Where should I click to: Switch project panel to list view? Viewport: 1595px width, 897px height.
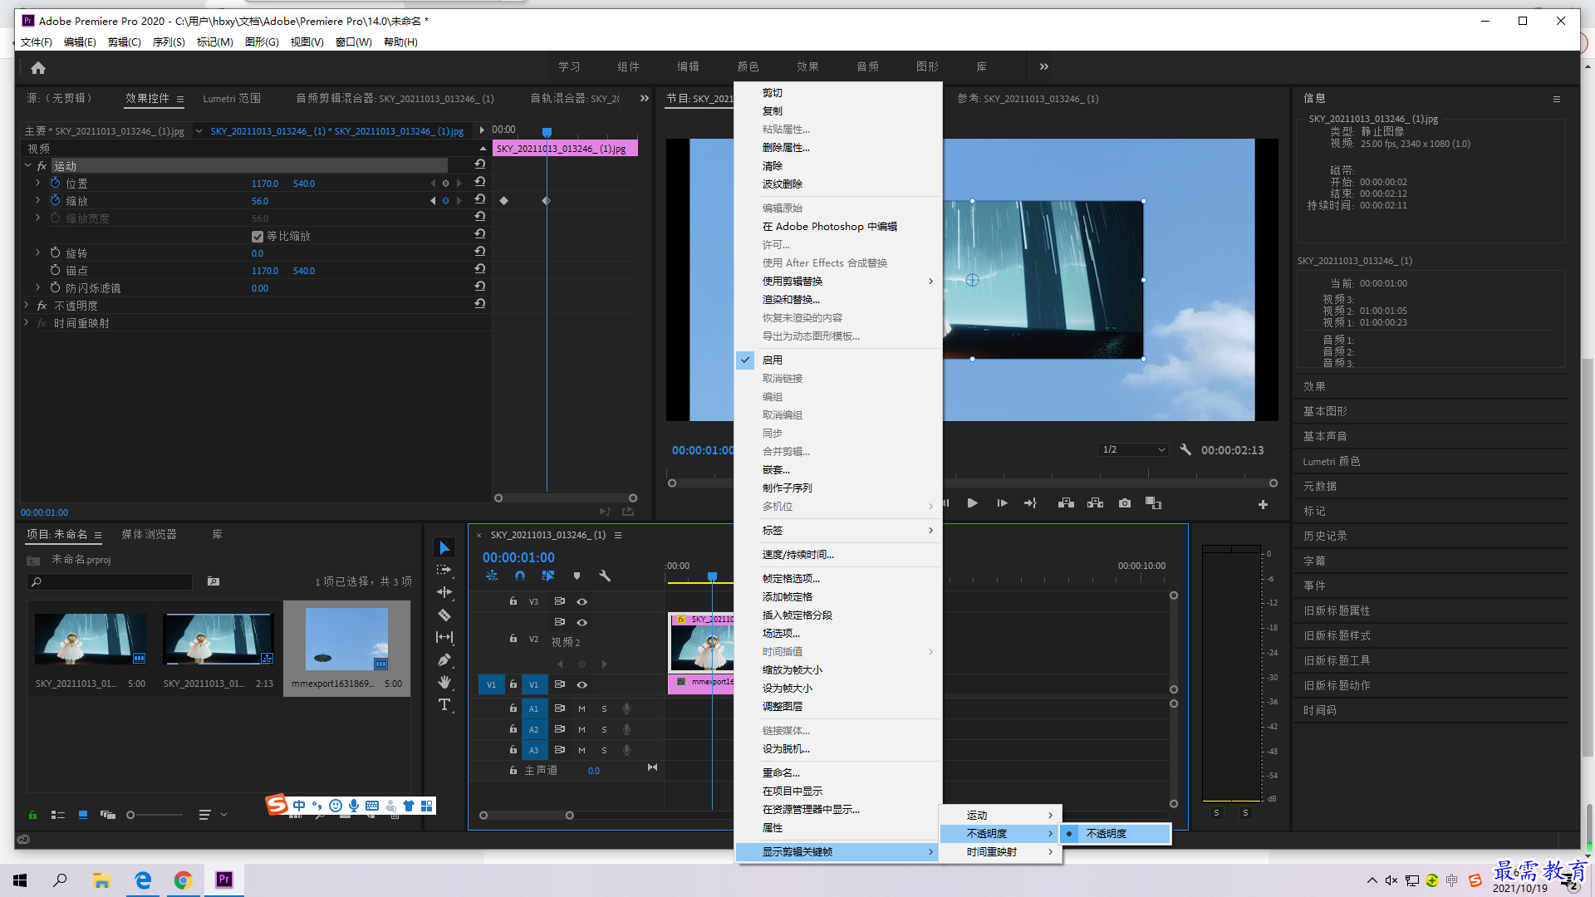click(x=58, y=815)
